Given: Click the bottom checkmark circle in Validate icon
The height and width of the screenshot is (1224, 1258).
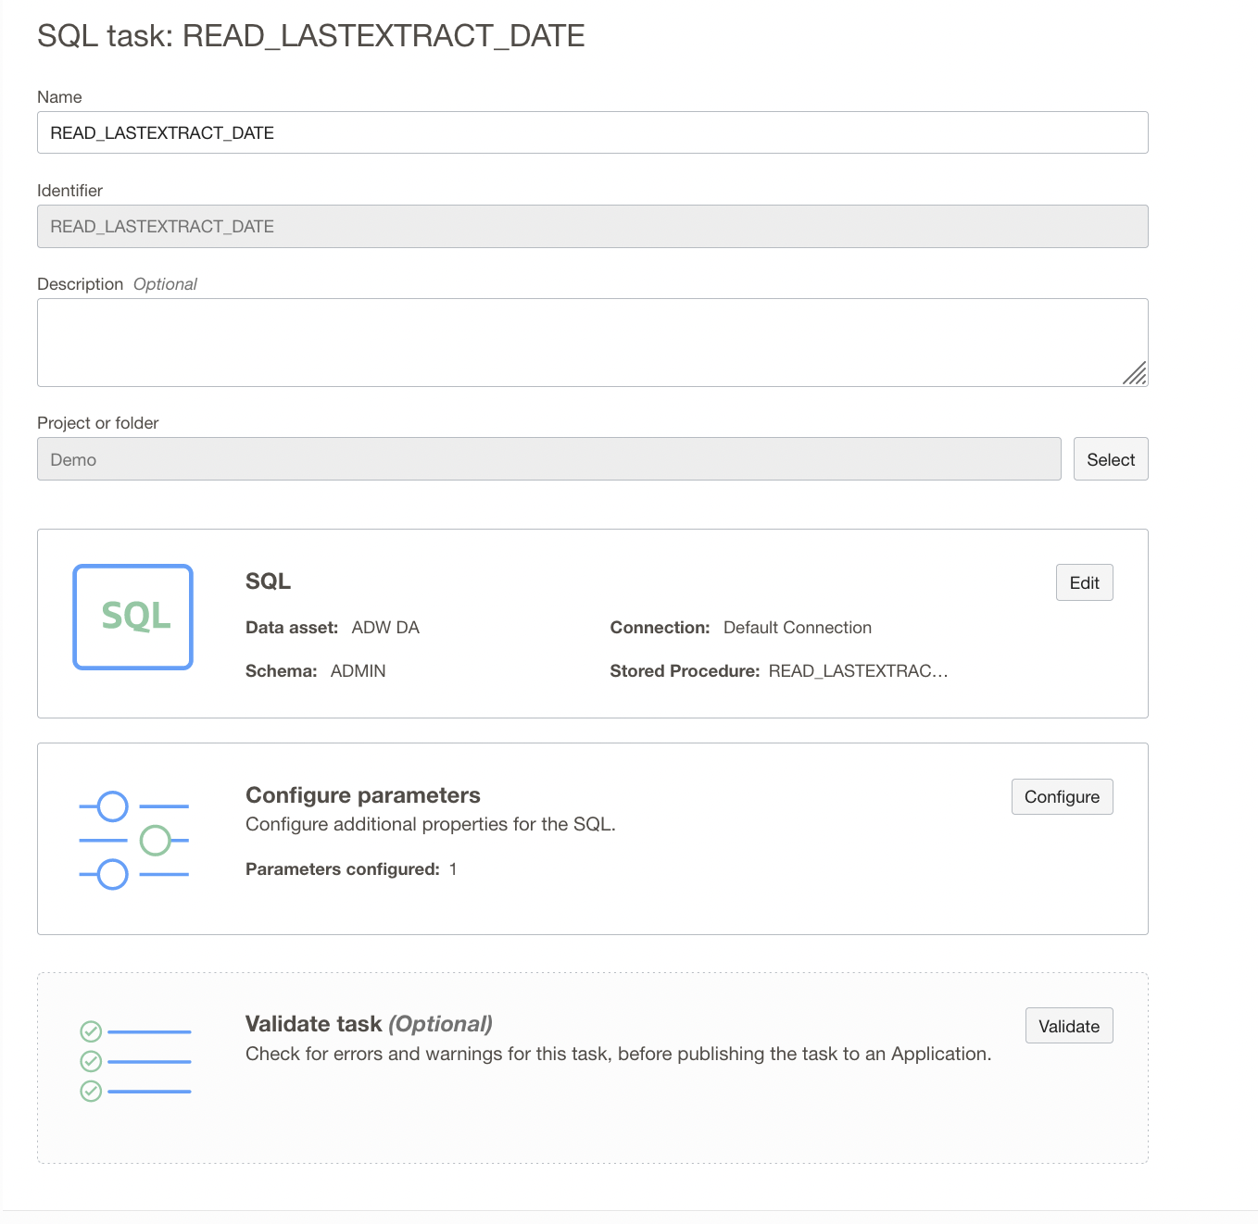Looking at the screenshot, I should [90, 1090].
